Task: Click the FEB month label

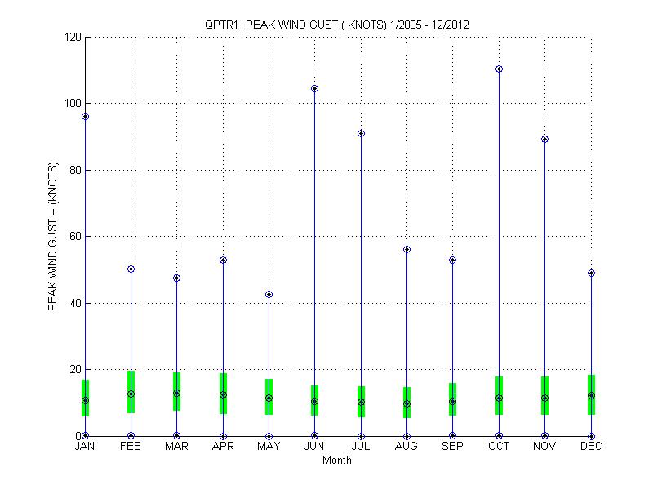Action: (131, 446)
